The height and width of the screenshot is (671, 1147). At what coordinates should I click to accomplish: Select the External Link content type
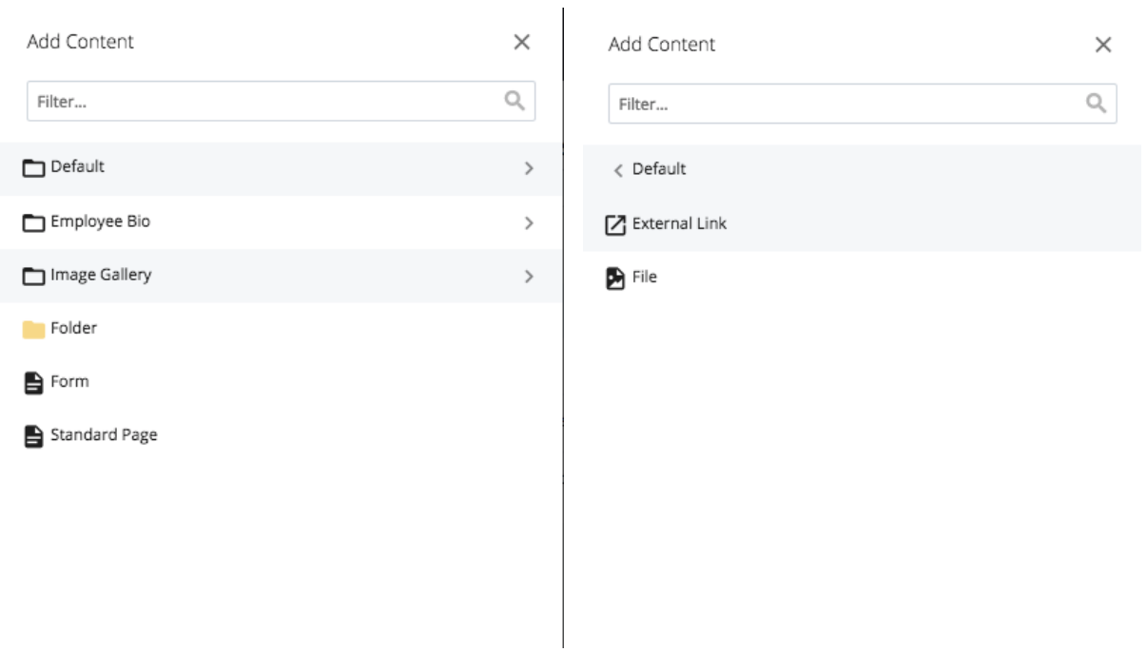click(x=862, y=224)
